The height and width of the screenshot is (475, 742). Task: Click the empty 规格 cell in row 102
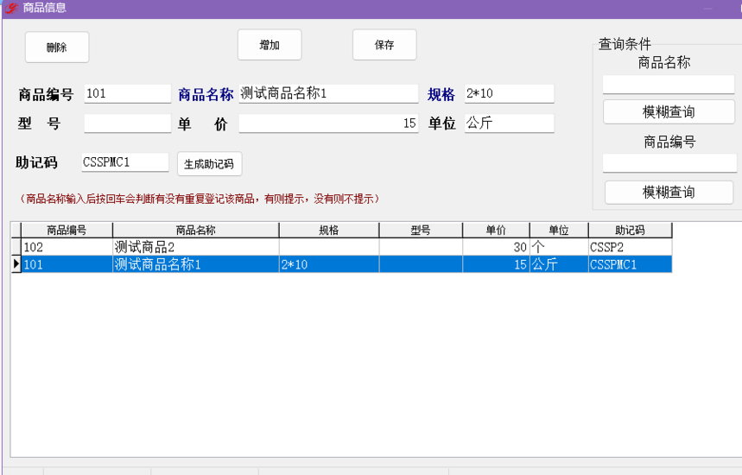point(329,247)
